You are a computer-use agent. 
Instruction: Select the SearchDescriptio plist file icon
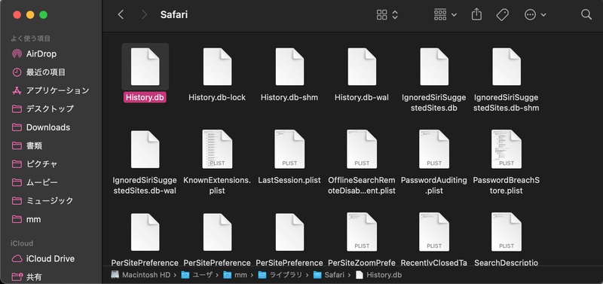[x=507, y=232]
